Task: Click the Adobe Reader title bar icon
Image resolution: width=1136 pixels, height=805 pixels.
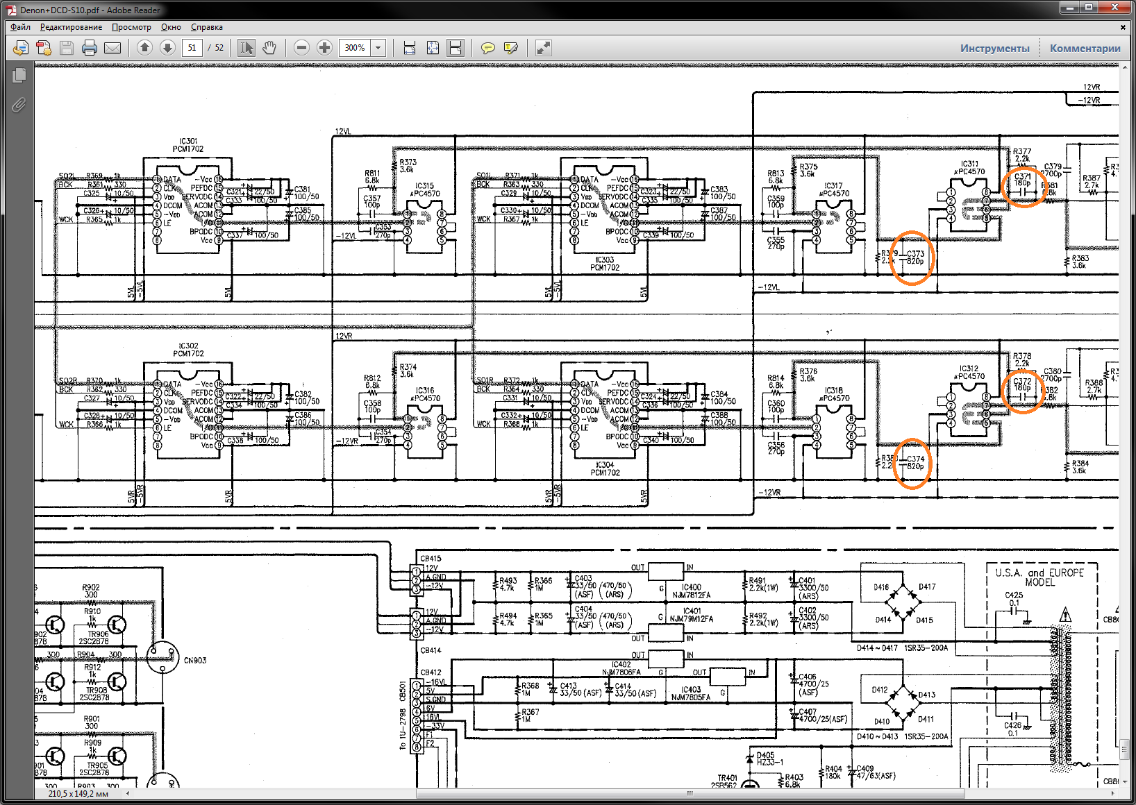Action: coord(11,10)
